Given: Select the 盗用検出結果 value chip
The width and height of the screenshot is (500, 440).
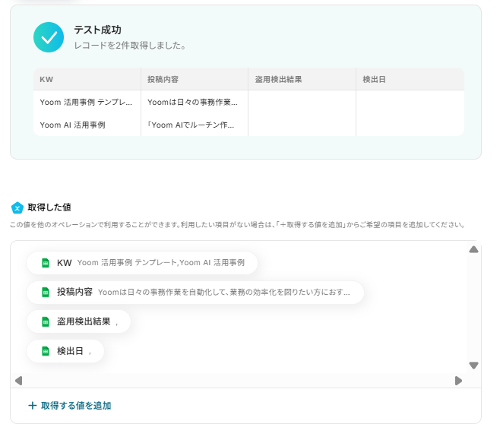Looking at the screenshot, I should pyautogui.click(x=78, y=321).
